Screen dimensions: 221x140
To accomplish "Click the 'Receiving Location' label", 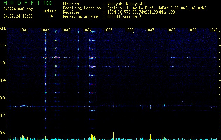I will click(x=82, y=8).
